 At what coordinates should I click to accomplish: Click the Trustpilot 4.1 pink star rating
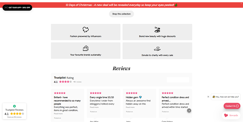[66, 82]
